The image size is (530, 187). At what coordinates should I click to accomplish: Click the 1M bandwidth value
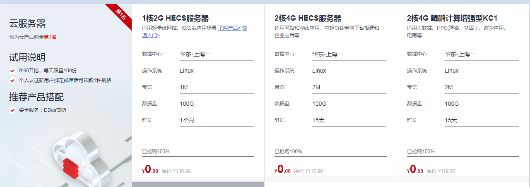click(x=184, y=87)
